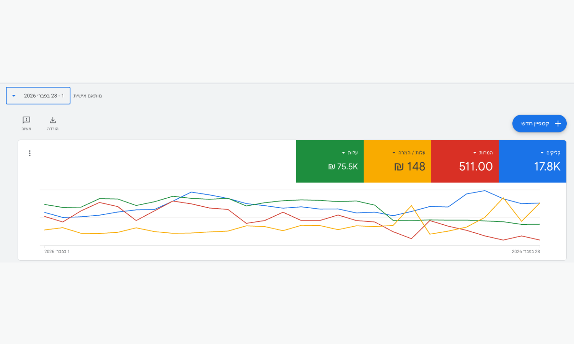Click the custom (מותאם אישית) label

(88, 96)
